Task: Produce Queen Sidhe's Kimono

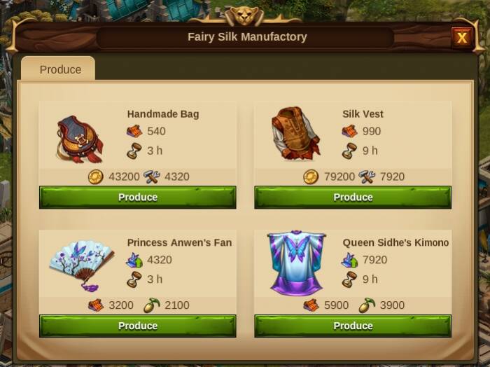Action: pos(353,326)
